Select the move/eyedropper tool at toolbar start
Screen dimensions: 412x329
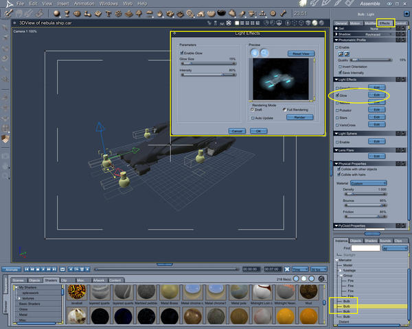pos(8,13)
